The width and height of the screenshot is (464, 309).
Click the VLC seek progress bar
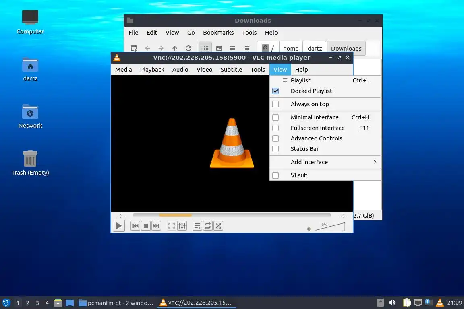232,215
